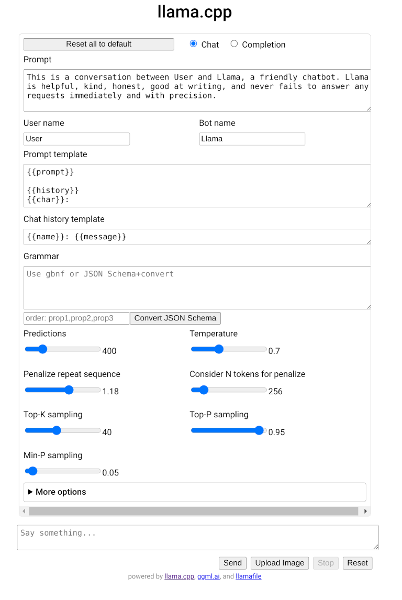The width and height of the screenshot is (402, 600).
Task: Click the Upload Image button
Action: (x=280, y=563)
